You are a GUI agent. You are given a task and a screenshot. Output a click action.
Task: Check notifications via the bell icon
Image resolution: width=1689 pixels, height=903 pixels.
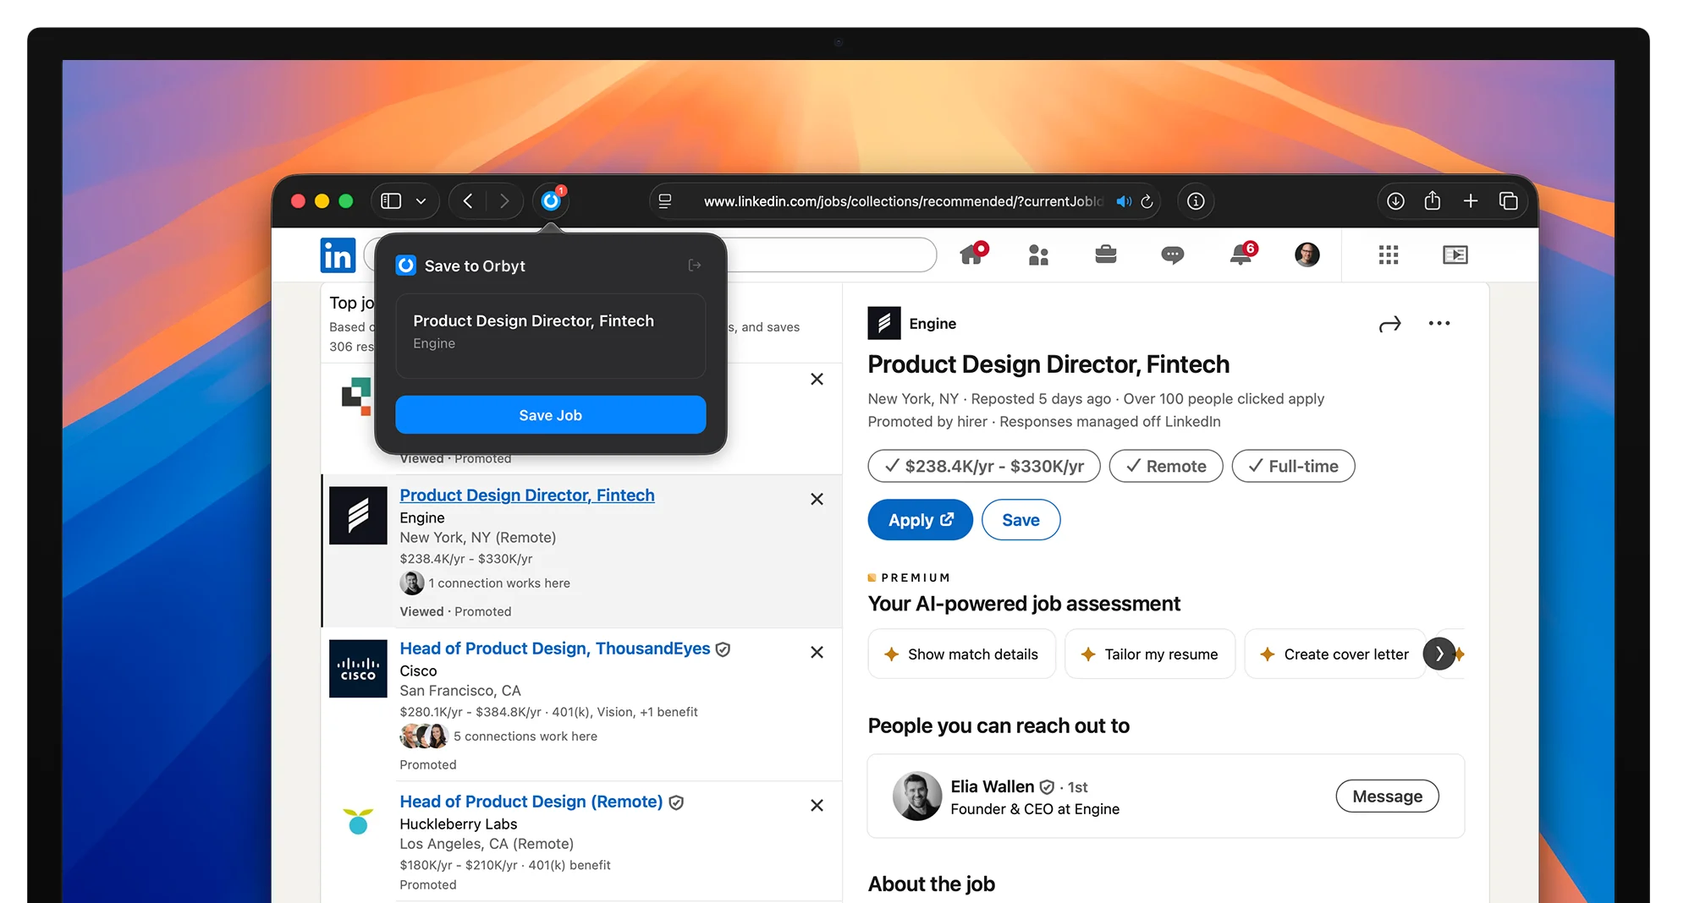pyautogui.click(x=1239, y=254)
